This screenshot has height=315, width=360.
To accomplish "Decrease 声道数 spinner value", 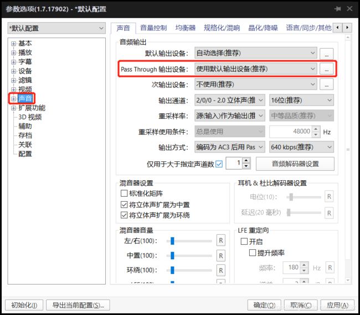I will [246, 166].
